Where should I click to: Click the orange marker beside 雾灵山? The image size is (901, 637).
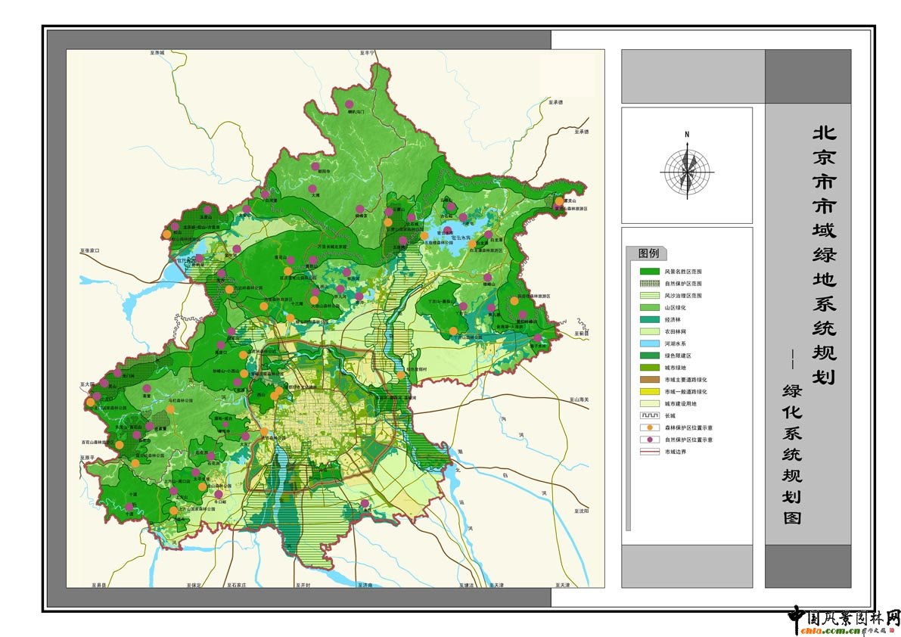(x=559, y=201)
